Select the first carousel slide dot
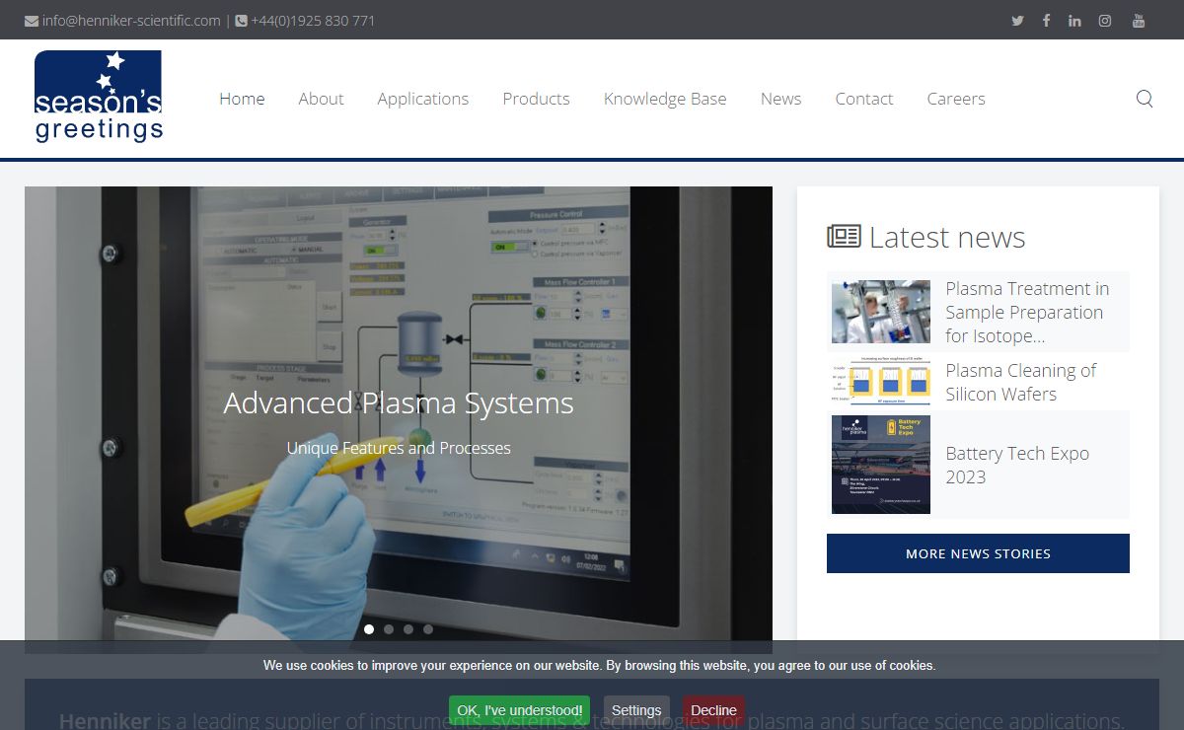 369,628
